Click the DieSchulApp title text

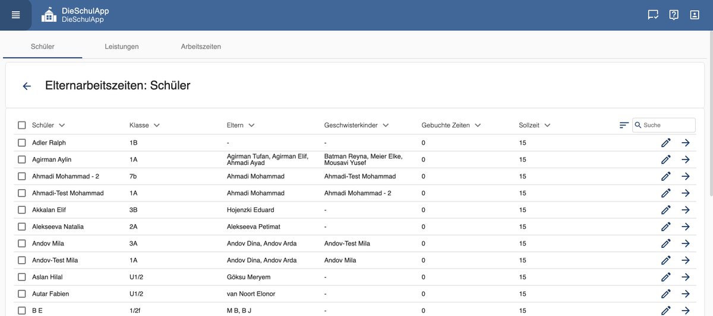(85, 11)
